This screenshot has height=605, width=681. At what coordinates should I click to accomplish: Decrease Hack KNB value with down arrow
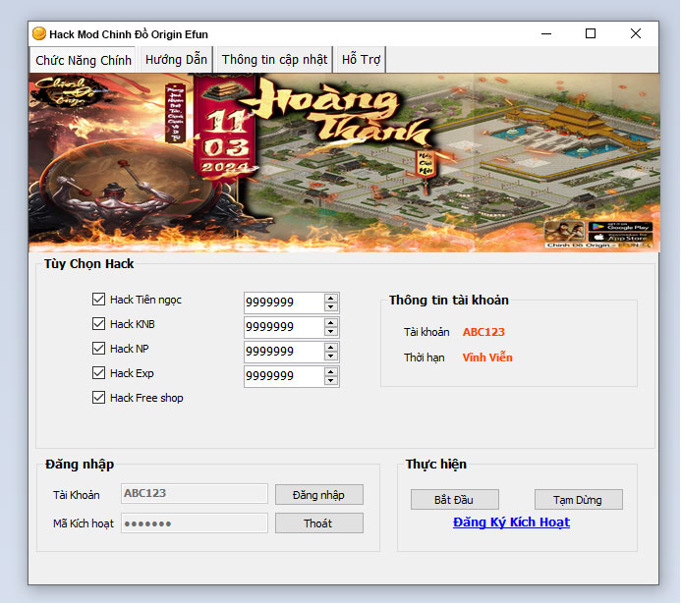(331, 332)
